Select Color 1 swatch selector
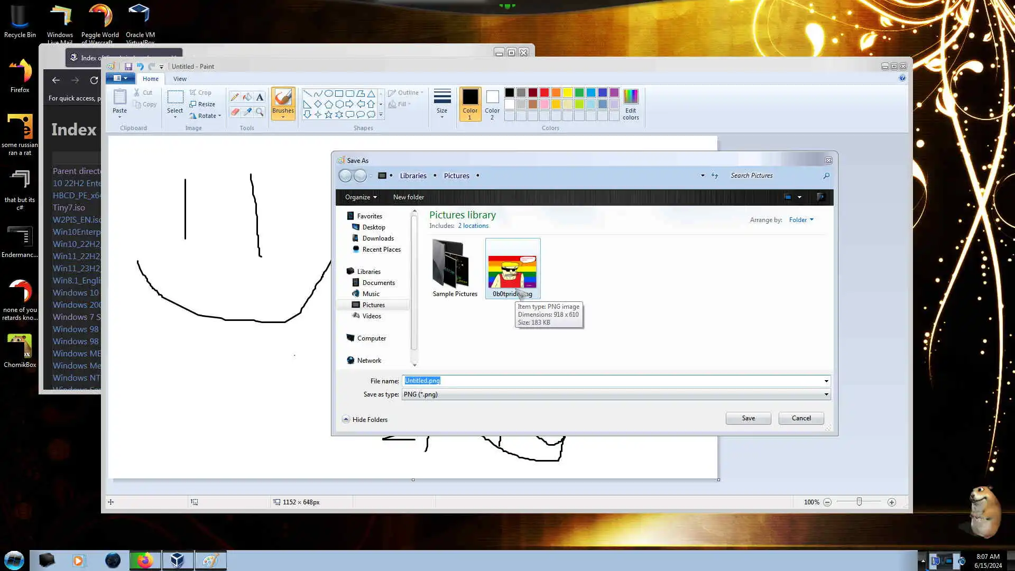1015x571 pixels. [x=470, y=104]
